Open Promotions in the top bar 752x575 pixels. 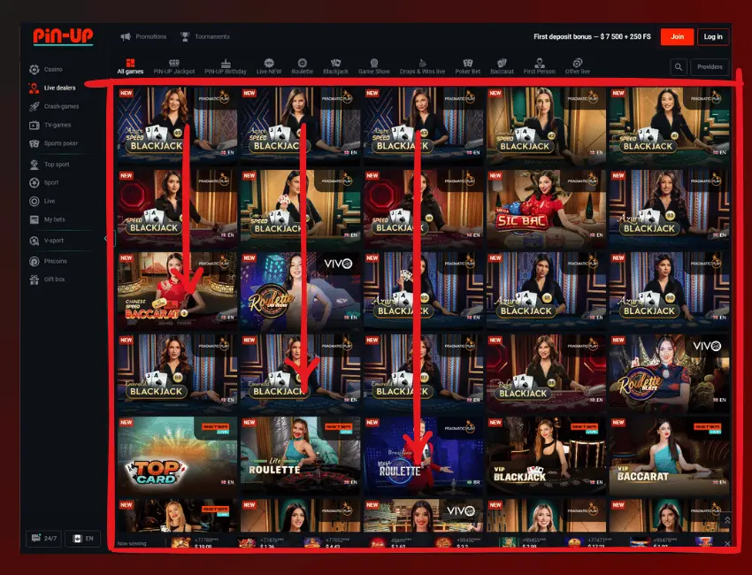(144, 37)
